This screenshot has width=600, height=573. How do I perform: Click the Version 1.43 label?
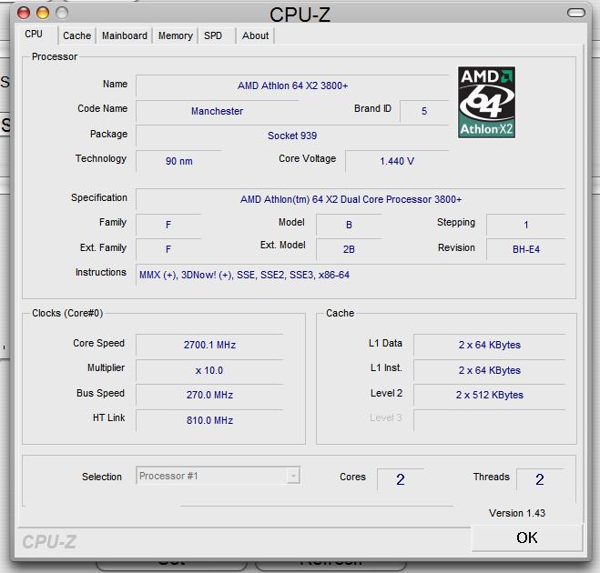[516, 513]
